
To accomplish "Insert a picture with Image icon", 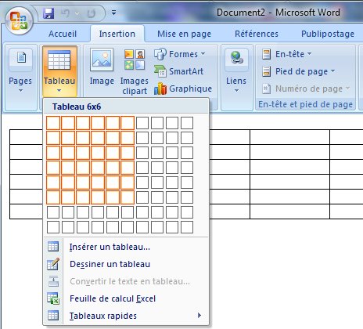I will [102, 60].
